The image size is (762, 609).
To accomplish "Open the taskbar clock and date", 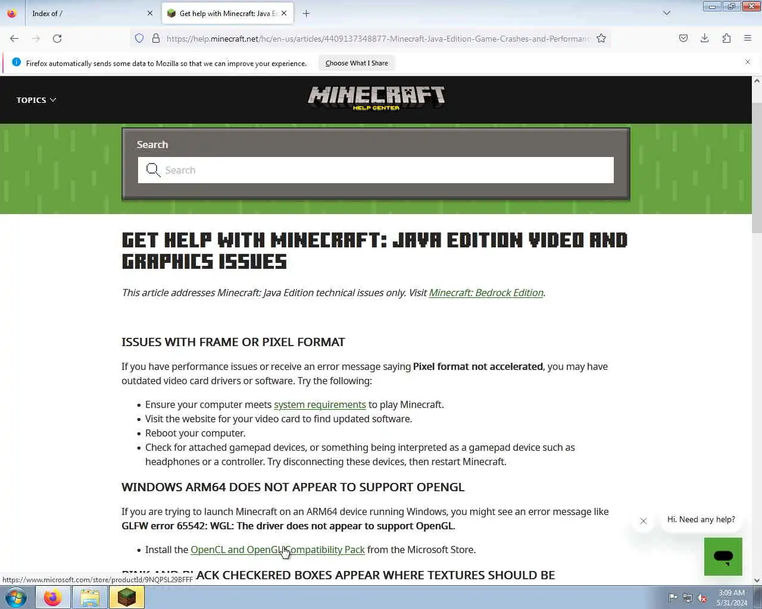I will [732, 598].
